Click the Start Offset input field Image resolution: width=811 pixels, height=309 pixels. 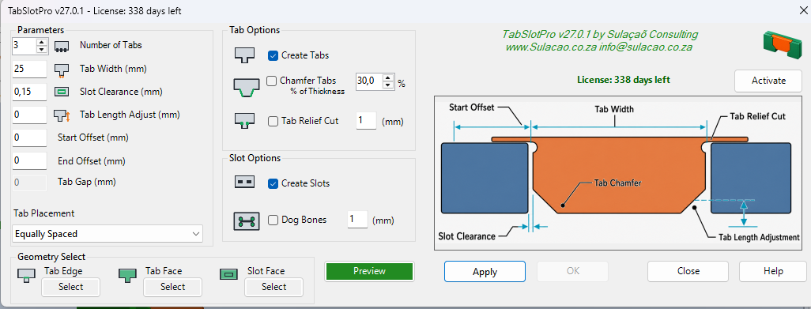click(x=29, y=138)
